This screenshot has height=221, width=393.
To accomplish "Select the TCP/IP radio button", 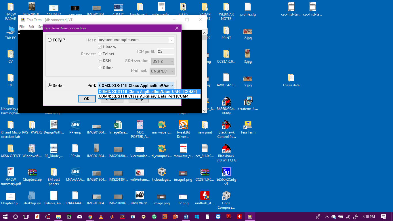I will coord(50,40).
